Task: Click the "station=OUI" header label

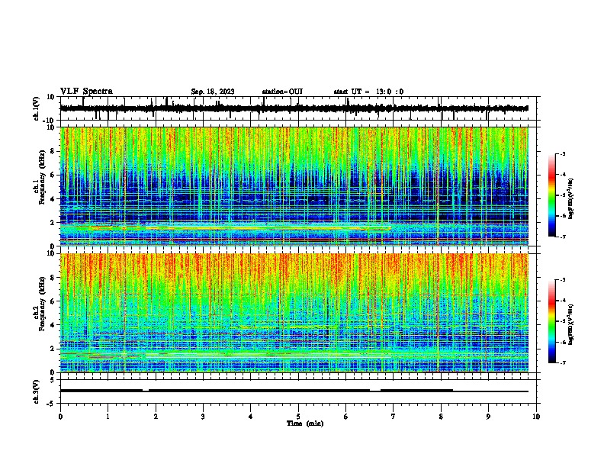Action: click(x=282, y=92)
